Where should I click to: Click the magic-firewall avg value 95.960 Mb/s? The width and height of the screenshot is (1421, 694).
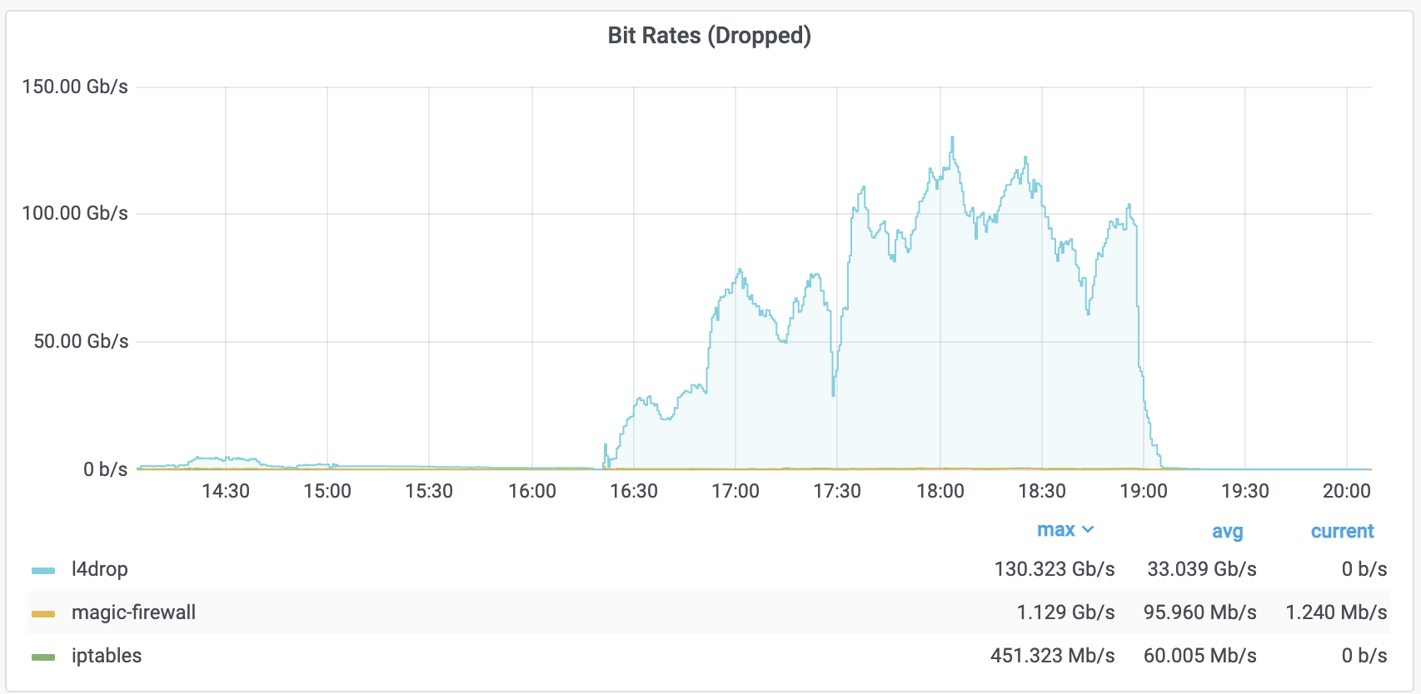(1199, 612)
